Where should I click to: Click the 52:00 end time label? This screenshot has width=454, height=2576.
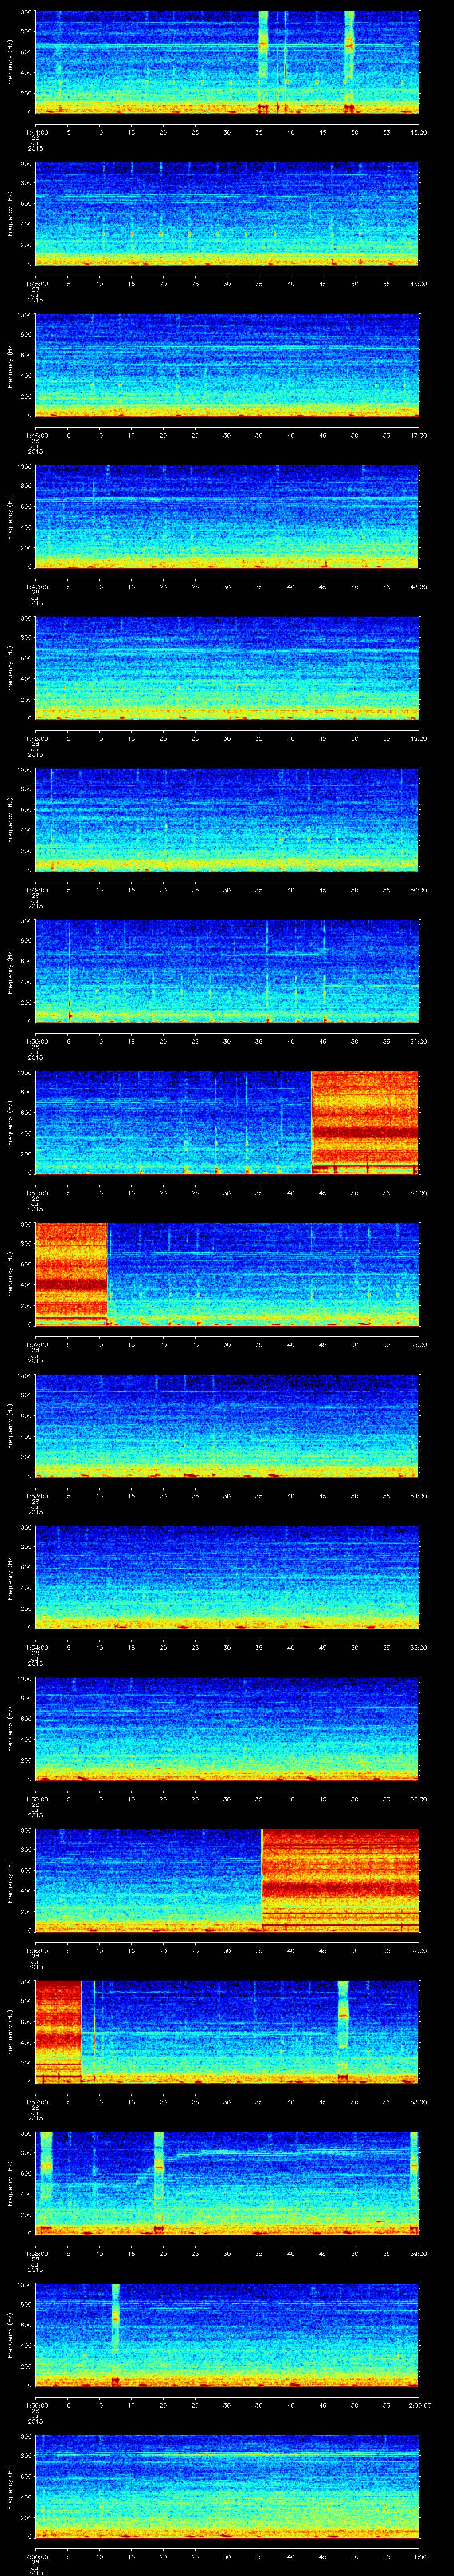(418, 1193)
